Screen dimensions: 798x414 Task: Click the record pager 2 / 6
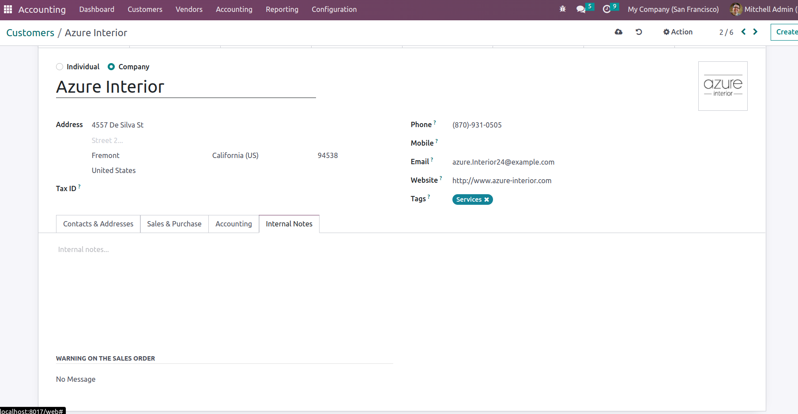726,32
